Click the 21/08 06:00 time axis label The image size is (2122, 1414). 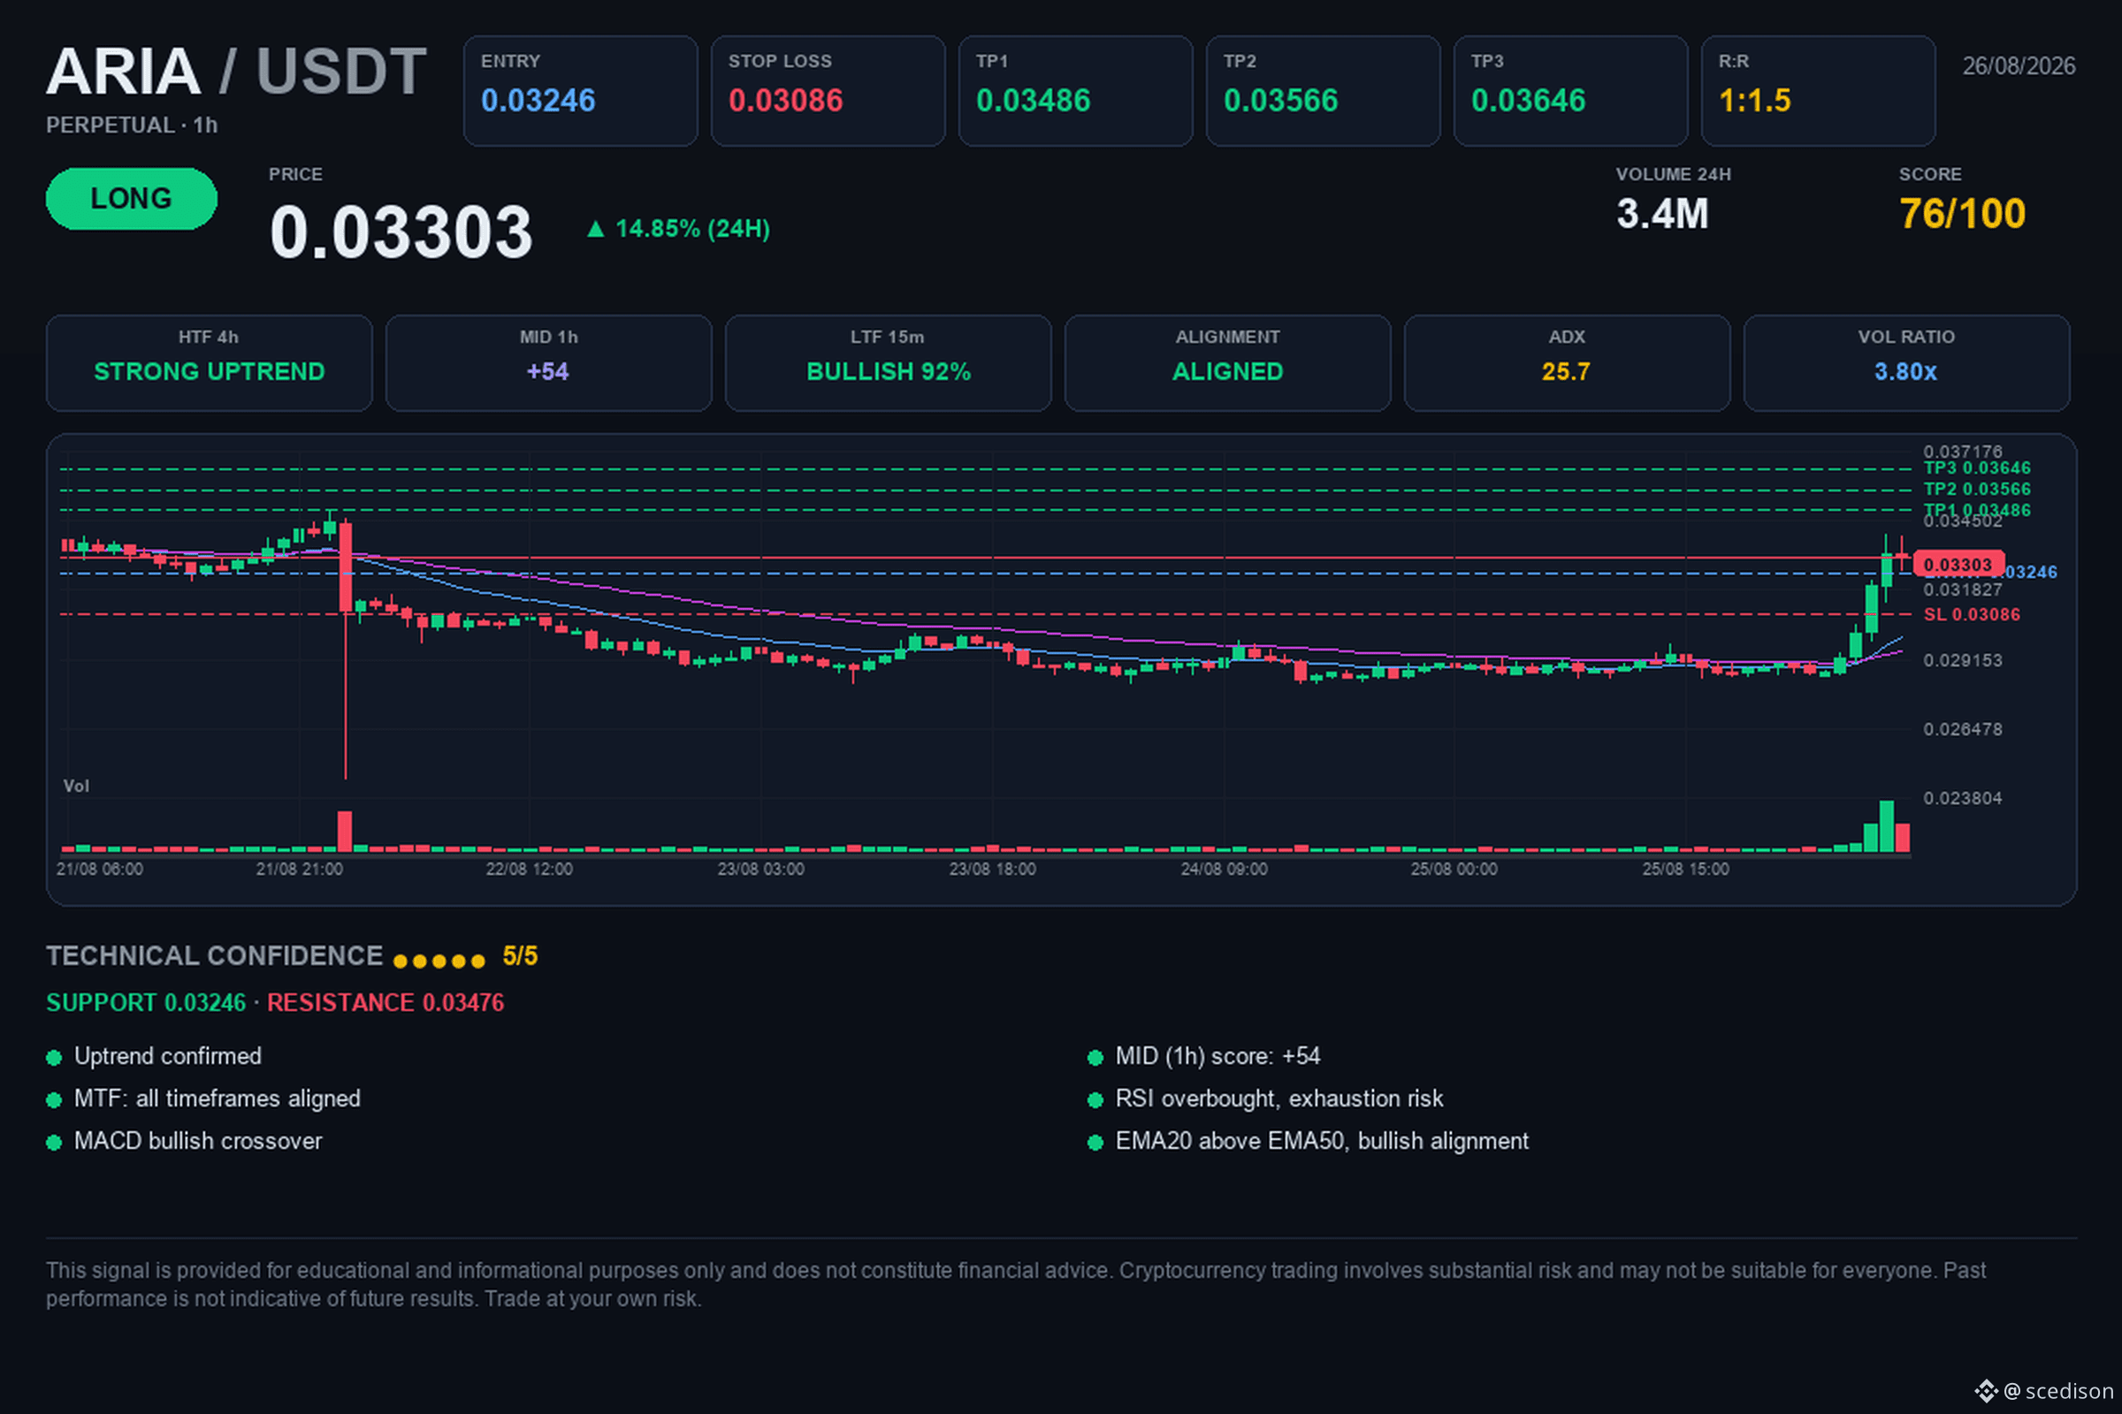(x=99, y=870)
